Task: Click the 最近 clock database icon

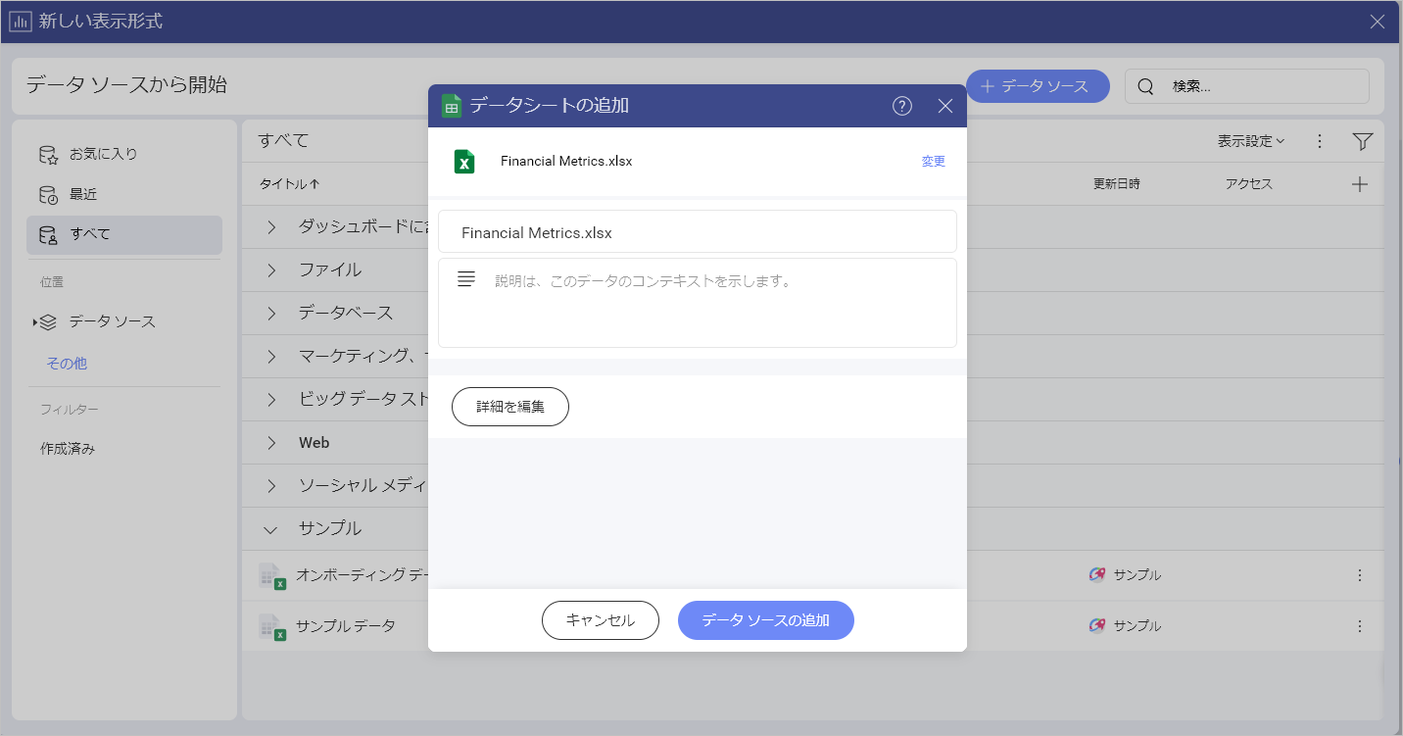Action: (x=48, y=194)
